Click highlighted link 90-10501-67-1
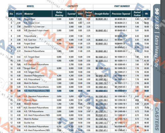The height and width of the screenshot is (133, 165). pyautogui.click(x=102, y=91)
